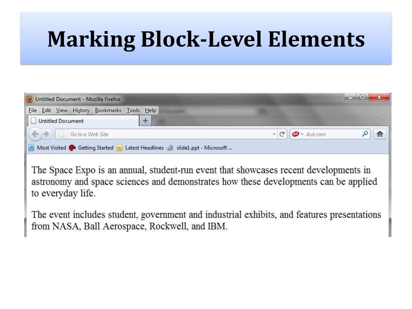Click the search magnifier icon

(x=365, y=134)
